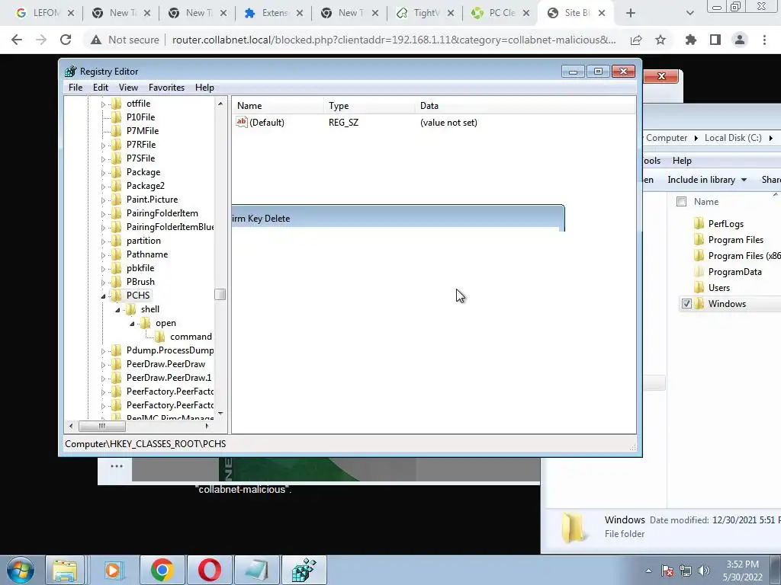The width and height of the screenshot is (781, 585).
Task: Click the Action Center flag tray icon
Action: pyautogui.click(x=667, y=571)
